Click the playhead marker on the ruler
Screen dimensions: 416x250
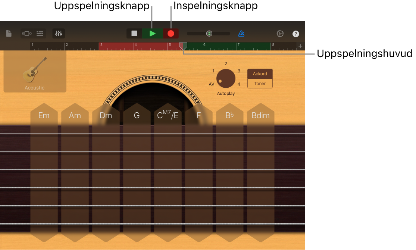(x=183, y=46)
